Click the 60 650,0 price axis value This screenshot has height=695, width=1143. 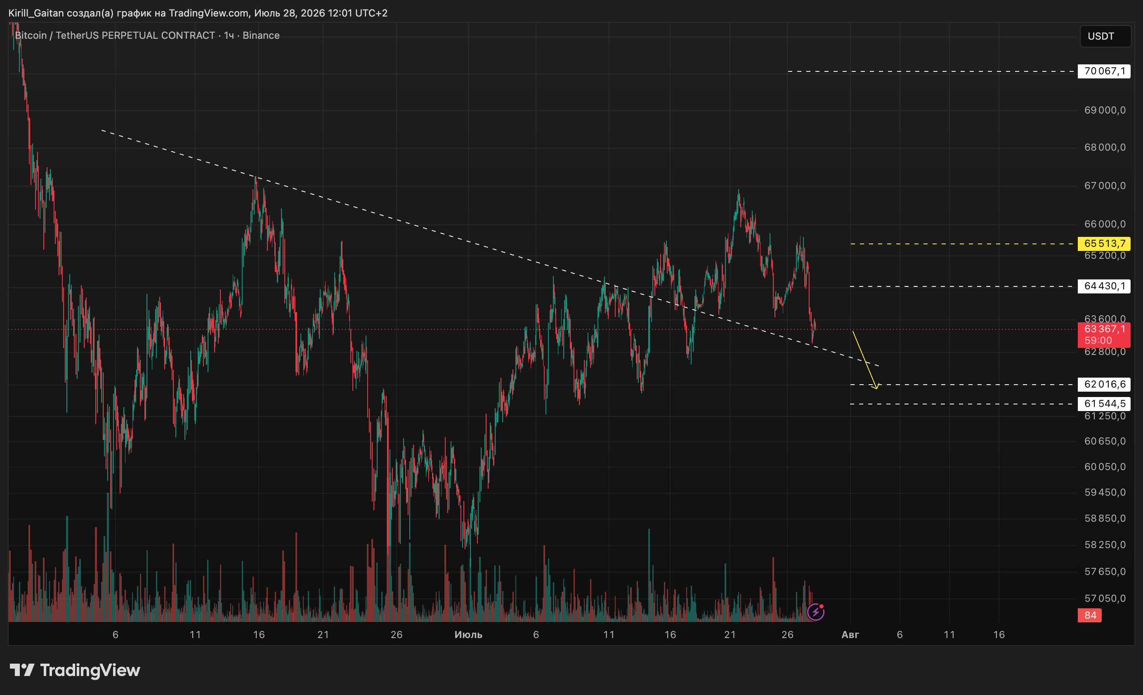[x=1105, y=441]
